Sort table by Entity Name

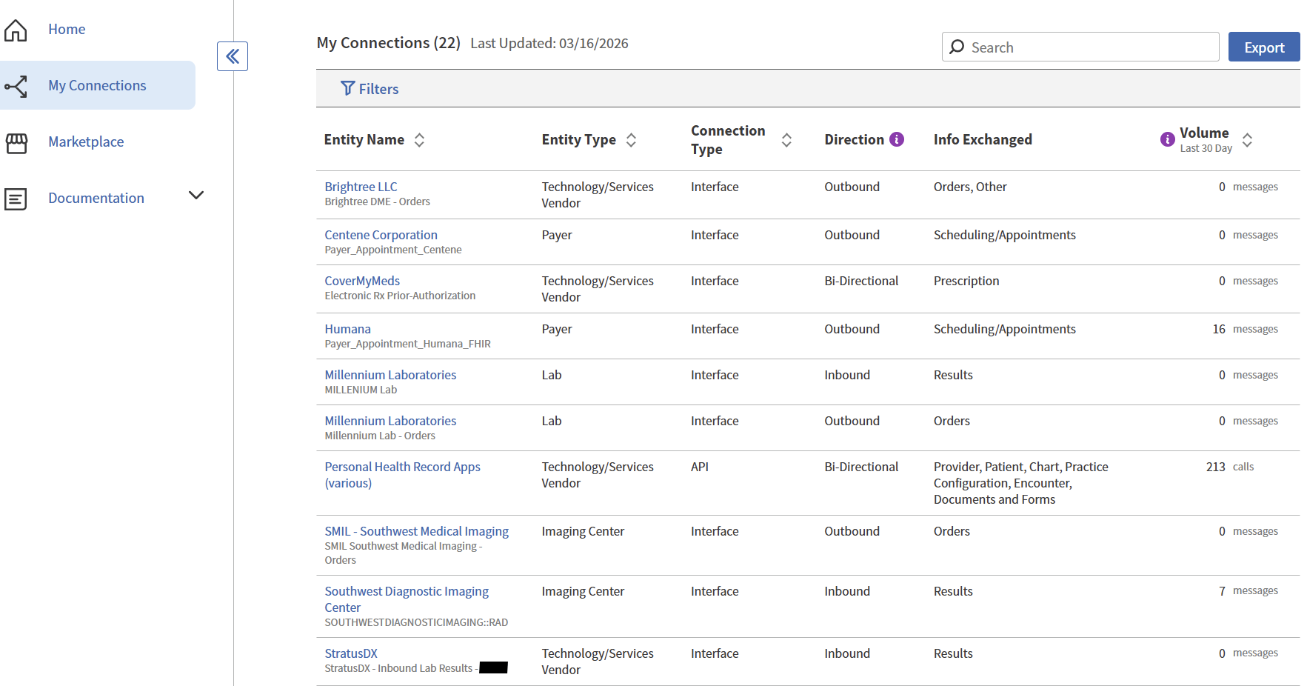pyautogui.click(x=419, y=140)
